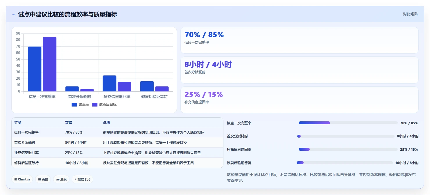The width and height of the screenshot is (430, 195).
Task: Open the 25% / 15% stat card
Action: click(300, 100)
